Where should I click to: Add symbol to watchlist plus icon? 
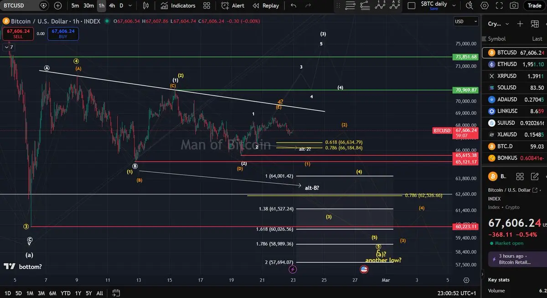(x=520, y=24)
